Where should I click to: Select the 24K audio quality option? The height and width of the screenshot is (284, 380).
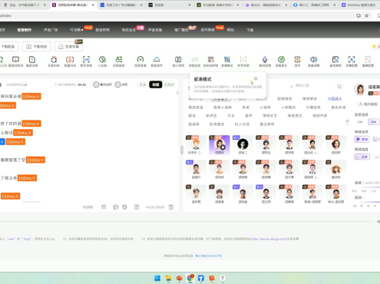[360, 122]
